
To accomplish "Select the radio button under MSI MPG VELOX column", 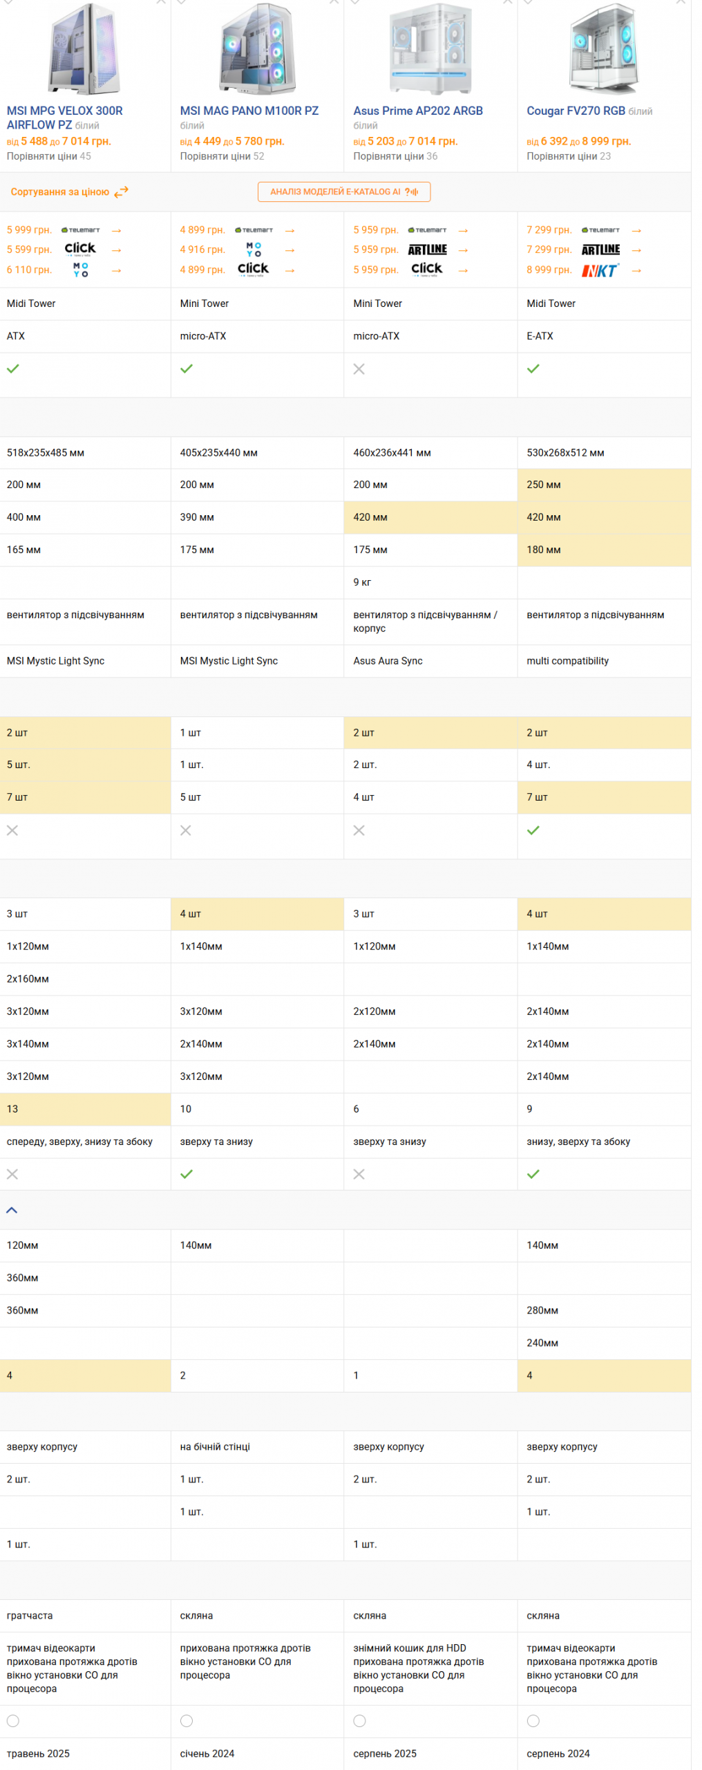I will (x=13, y=1720).
